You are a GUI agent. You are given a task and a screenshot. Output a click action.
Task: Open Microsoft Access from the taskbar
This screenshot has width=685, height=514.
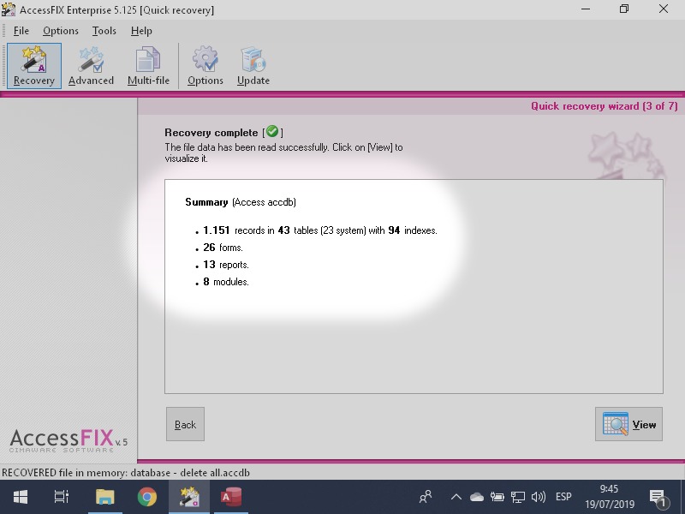(231, 496)
